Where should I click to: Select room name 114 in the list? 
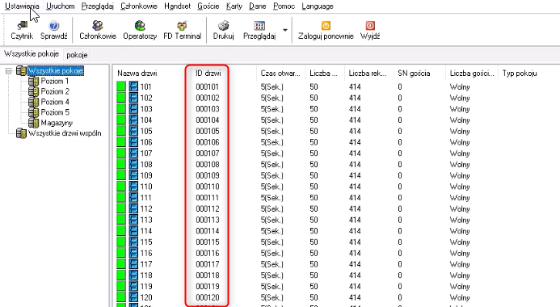pos(146,230)
